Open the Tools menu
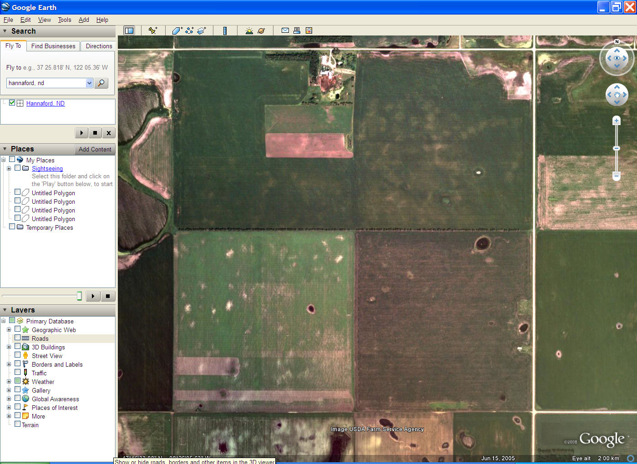Viewport: 637px width, 464px height. tap(65, 20)
